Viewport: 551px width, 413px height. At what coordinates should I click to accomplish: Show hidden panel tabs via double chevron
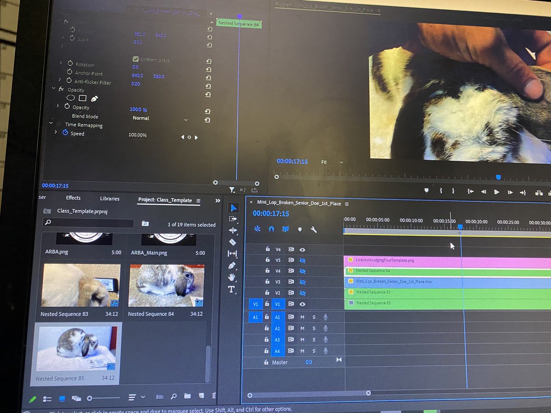(218, 201)
